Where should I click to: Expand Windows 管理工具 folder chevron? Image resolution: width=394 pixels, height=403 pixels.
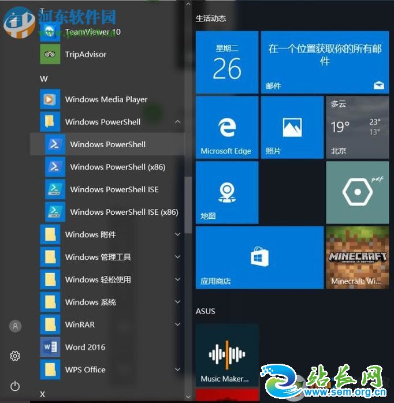tap(177, 257)
